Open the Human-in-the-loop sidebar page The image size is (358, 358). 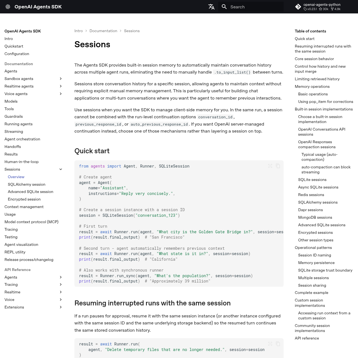coord(22,162)
